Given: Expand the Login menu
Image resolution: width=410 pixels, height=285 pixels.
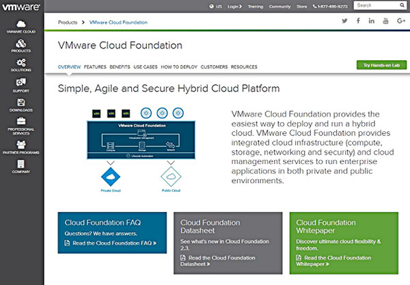Looking at the screenshot, I should point(234,6).
